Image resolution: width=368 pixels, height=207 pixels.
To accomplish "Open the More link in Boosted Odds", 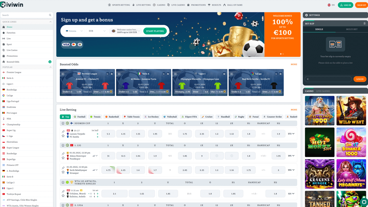I will click(294, 64).
